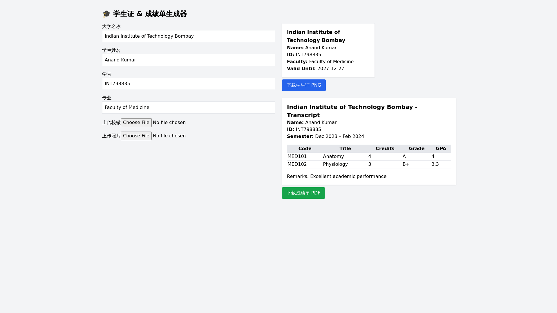The height and width of the screenshot is (313, 557).
Task: Click the grade B+ cell
Action: click(x=417, y=164)
